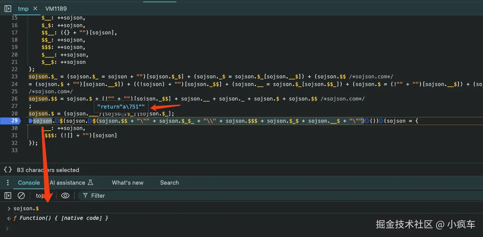Click the $$__: ({} + "")[sojson] line

[79, 32]
